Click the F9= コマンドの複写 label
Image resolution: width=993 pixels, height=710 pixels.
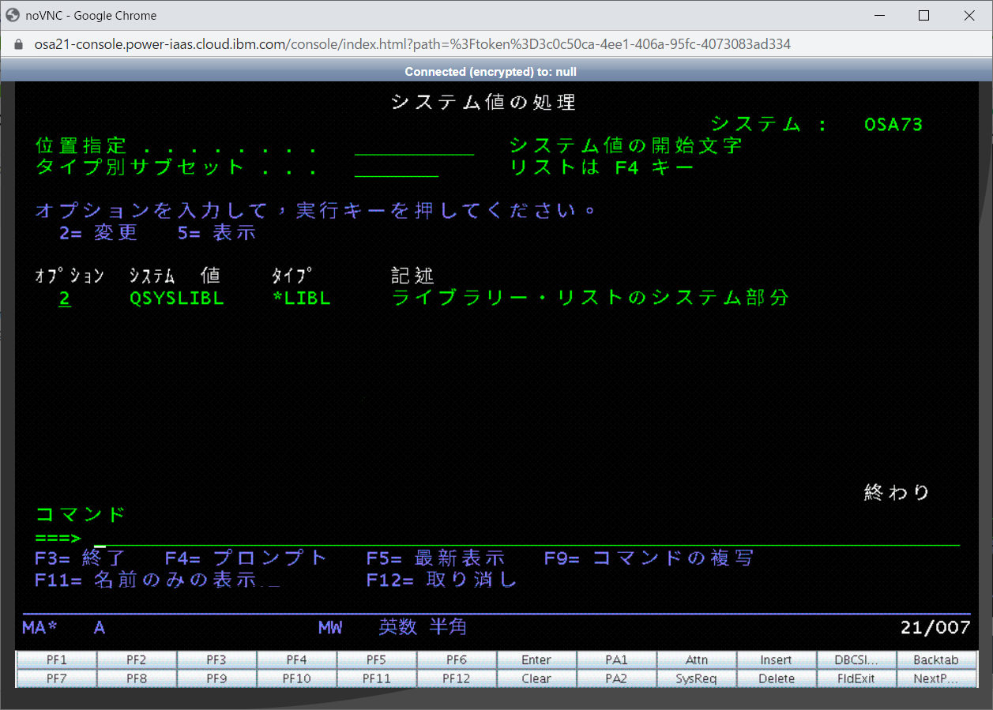649,558
